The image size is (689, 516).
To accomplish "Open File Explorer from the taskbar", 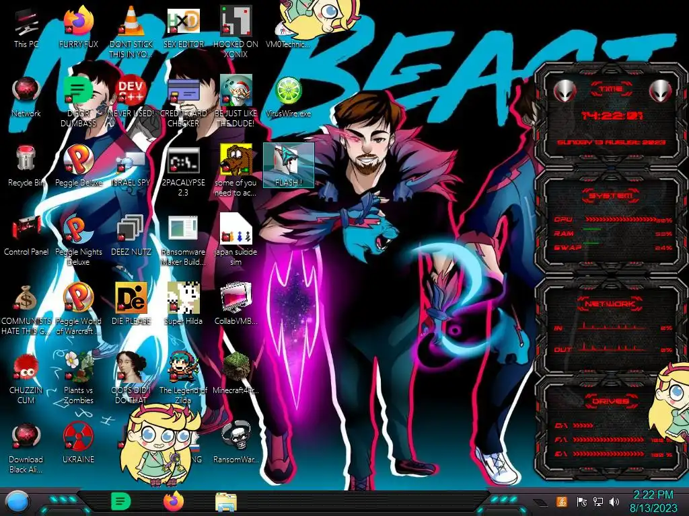I will (x=226, y=502).
